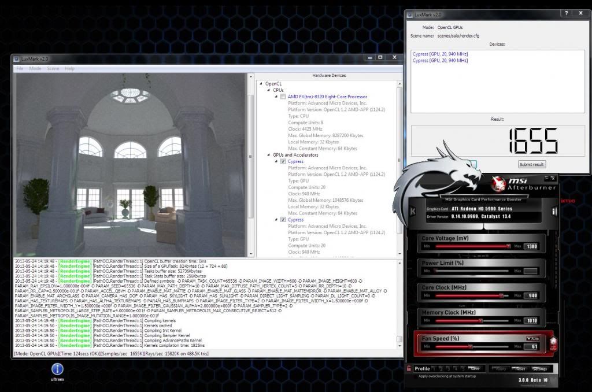
Task: Click the user define fan icon in Afterburner
Action: point(553,343)
